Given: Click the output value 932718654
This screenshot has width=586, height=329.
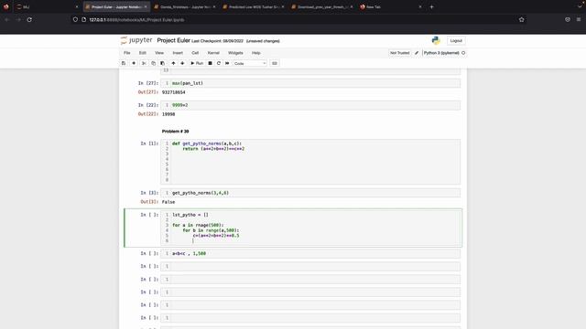Looking at the screenshot, I should point(173,92).
